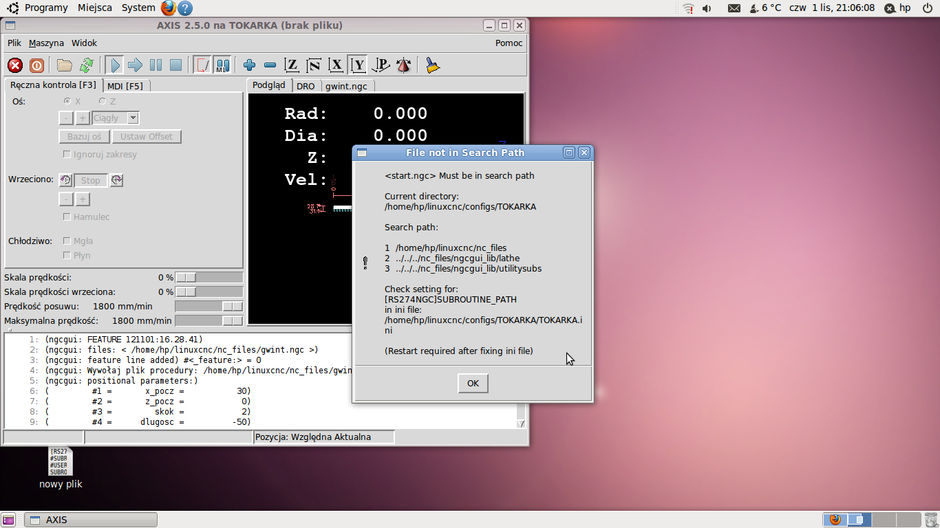Click spindle Stop button

point(91,180)
